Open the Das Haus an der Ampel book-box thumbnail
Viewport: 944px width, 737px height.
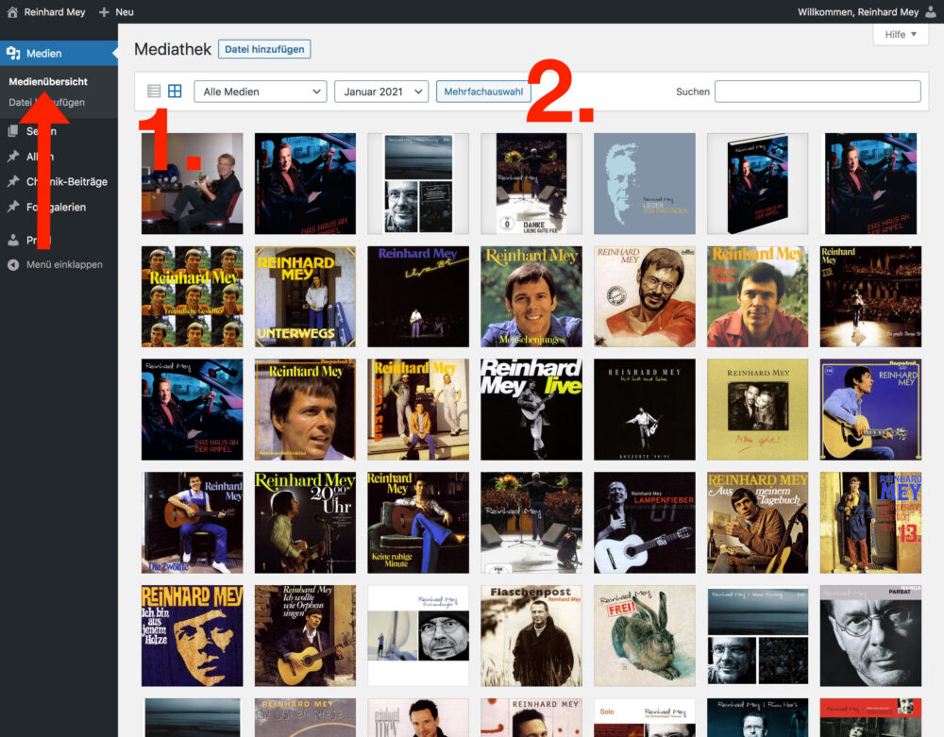(758, 183)
